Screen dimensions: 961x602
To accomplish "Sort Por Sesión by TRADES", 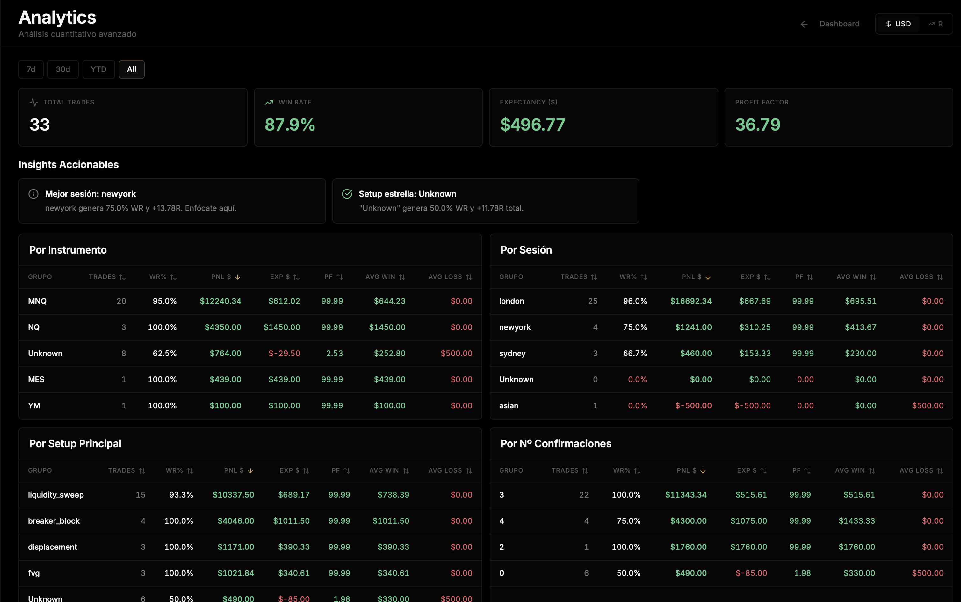I will [579, 277].
